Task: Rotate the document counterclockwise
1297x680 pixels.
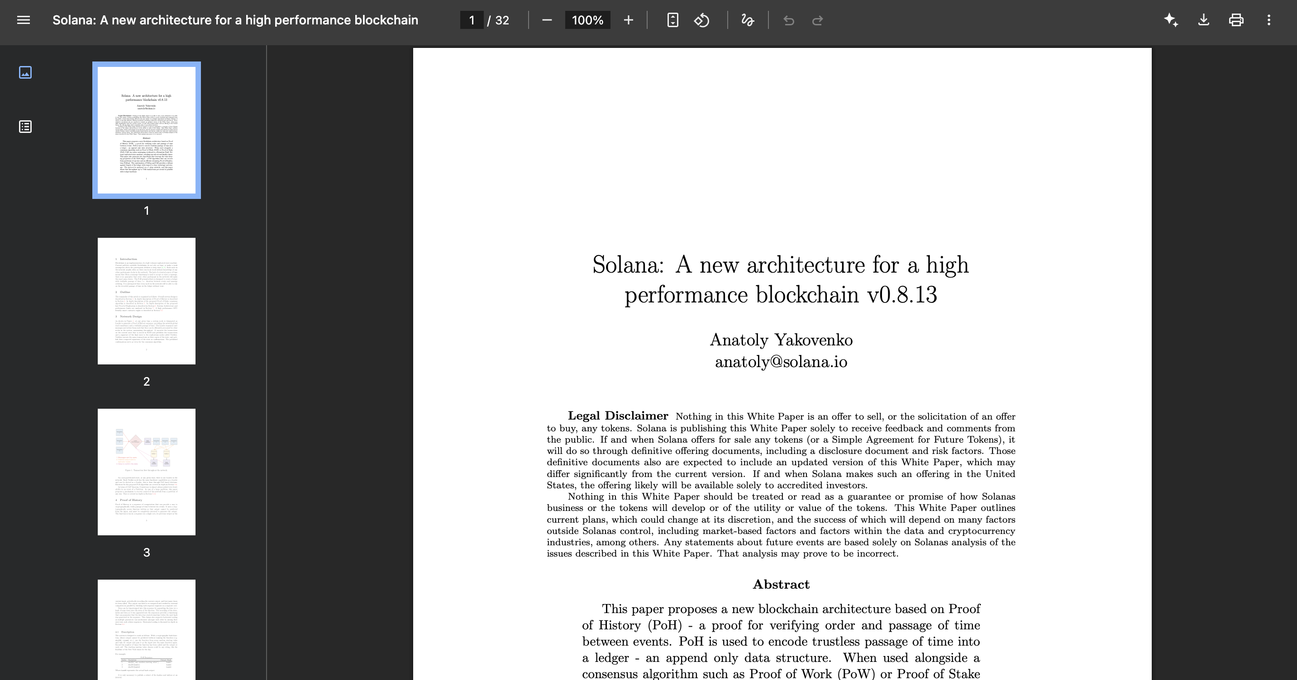Action: pos(702,20)
